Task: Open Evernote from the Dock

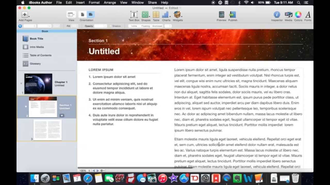Action: (237, 178)
